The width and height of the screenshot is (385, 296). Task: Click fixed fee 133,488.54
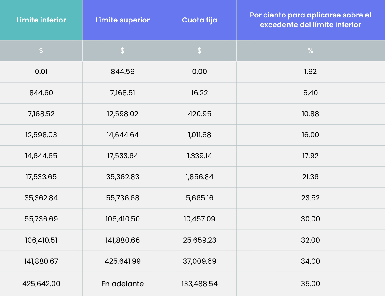[x=200, y=284]
